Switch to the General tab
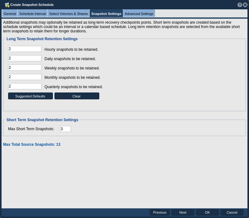The width and height of the screenshot is (249, 218). (x=10, y=14)
